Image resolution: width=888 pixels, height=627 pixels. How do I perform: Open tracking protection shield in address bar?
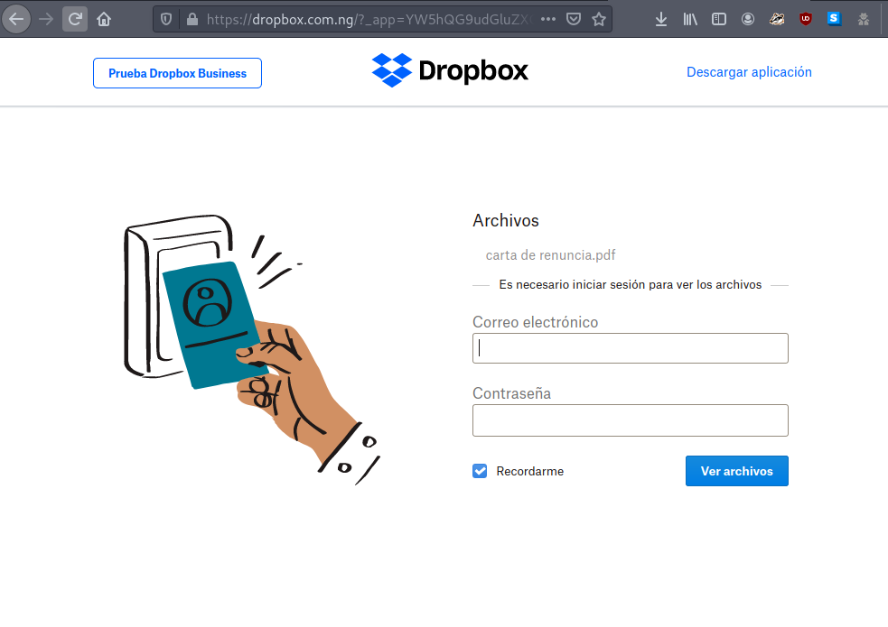click(166, 19)
